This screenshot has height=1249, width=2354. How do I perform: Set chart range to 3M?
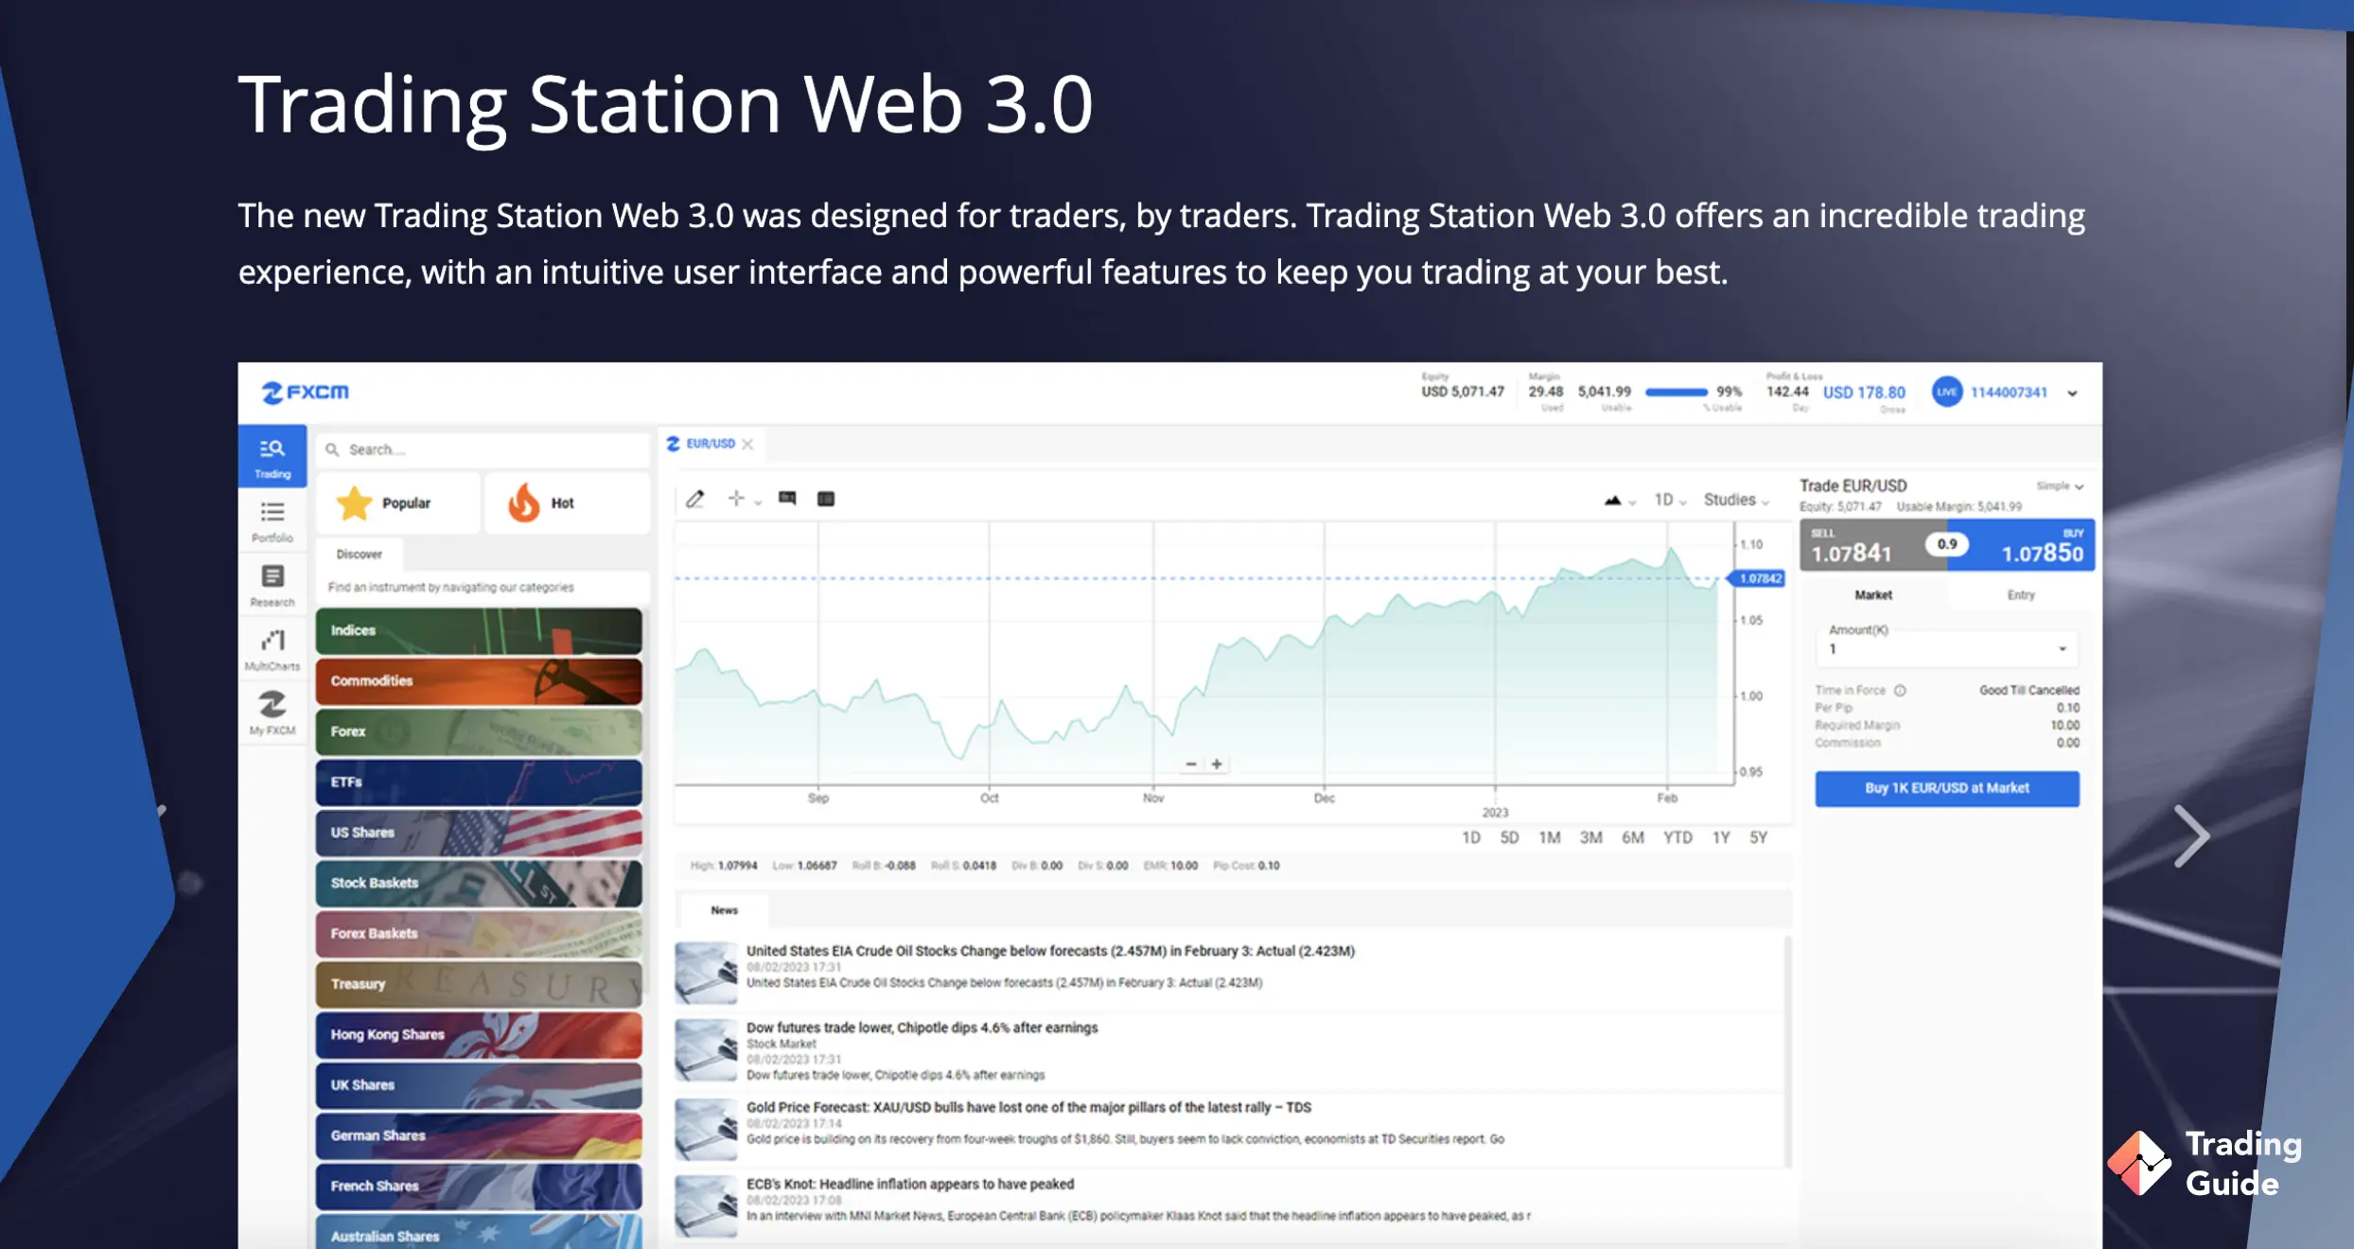pos(1591,837)
